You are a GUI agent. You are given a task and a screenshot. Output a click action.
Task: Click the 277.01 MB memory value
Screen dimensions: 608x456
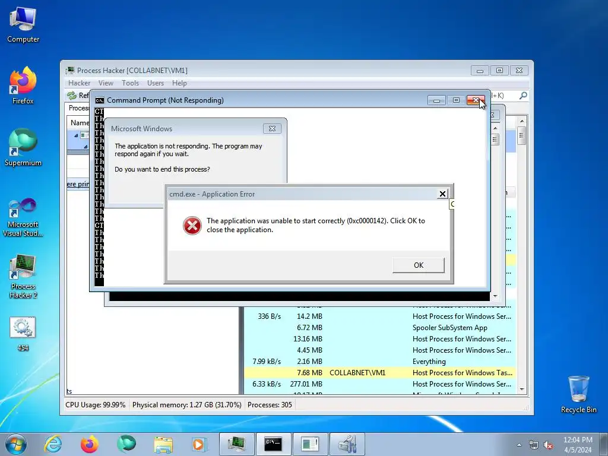click(x=306, y=384)
